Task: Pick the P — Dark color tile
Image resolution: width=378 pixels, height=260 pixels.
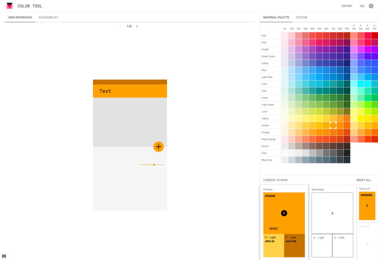Action: click(x=294, y=245)
